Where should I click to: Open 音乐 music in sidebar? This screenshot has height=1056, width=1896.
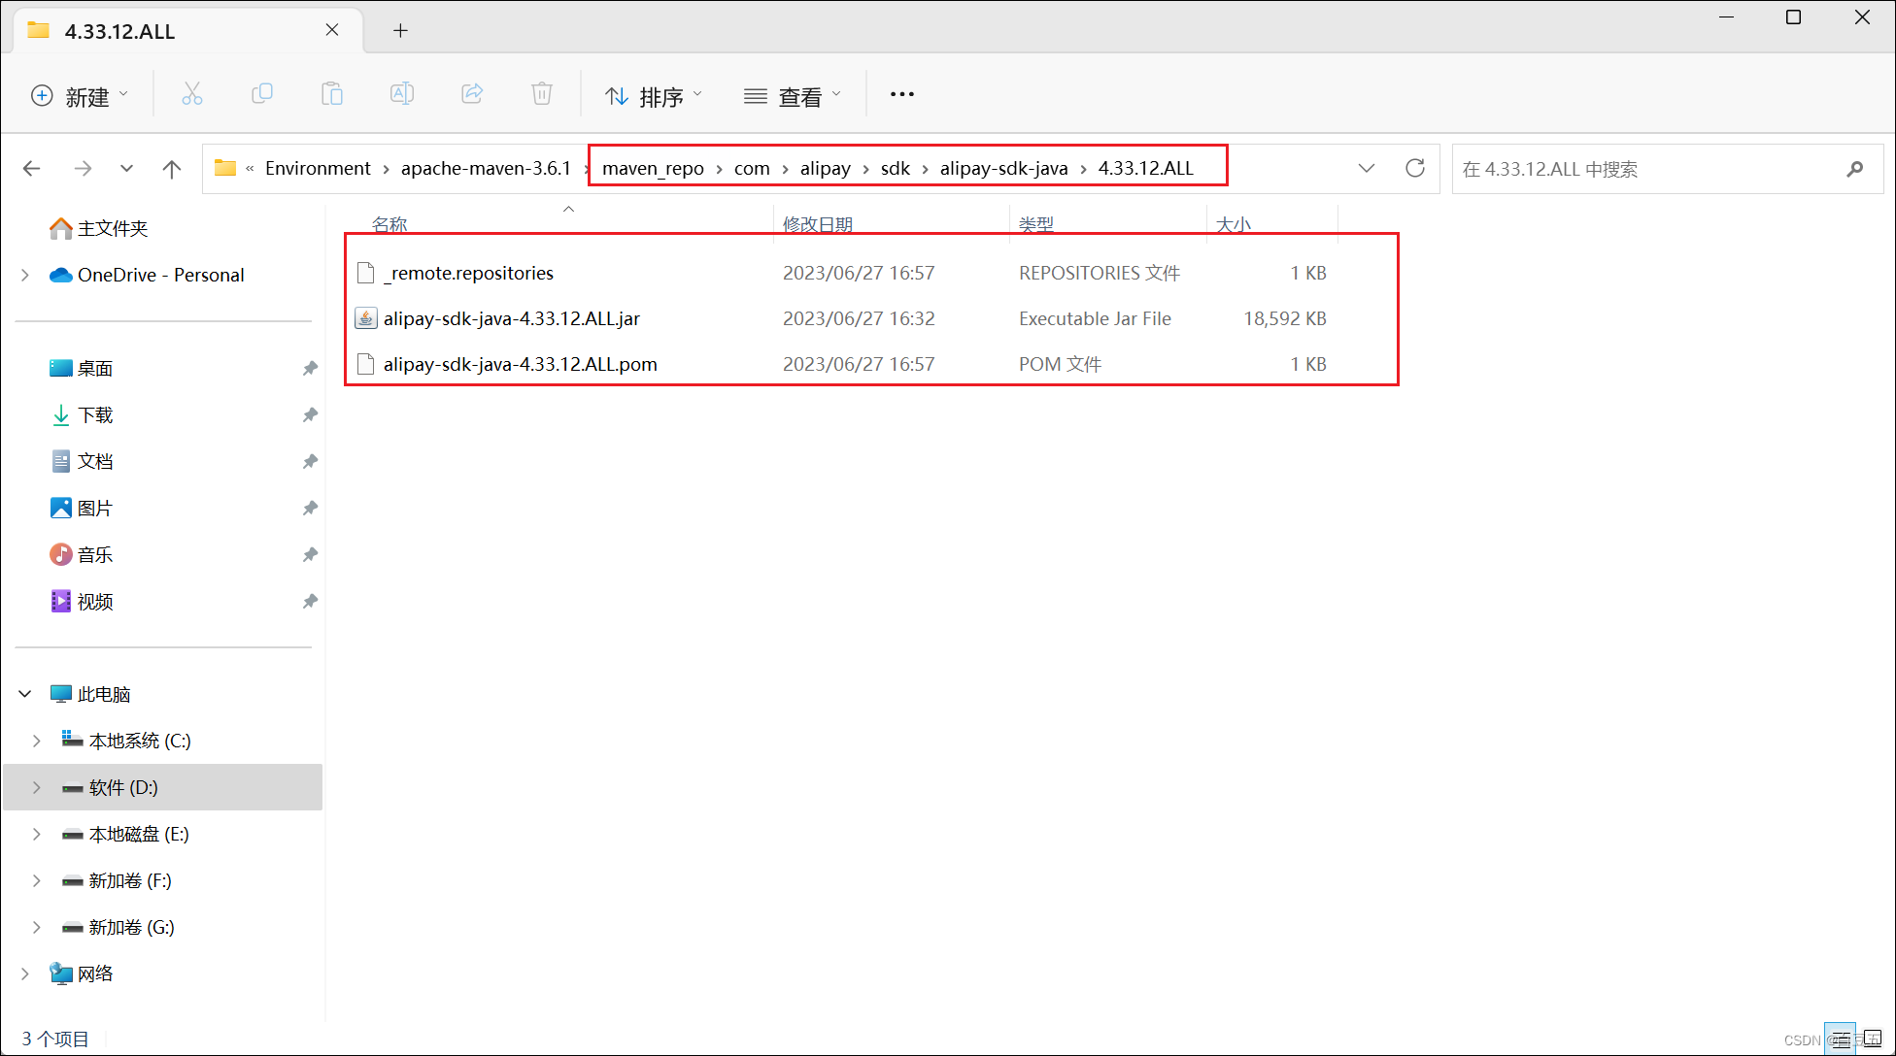(81, 554)
